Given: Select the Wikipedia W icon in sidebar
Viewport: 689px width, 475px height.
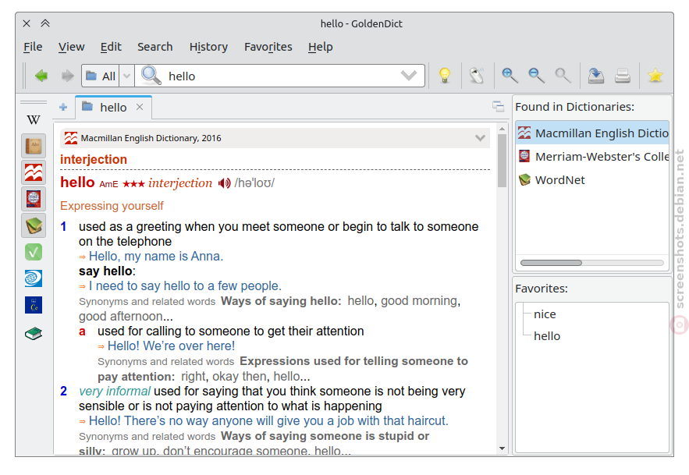Looking at the screenshot, I should pos(34,119).
